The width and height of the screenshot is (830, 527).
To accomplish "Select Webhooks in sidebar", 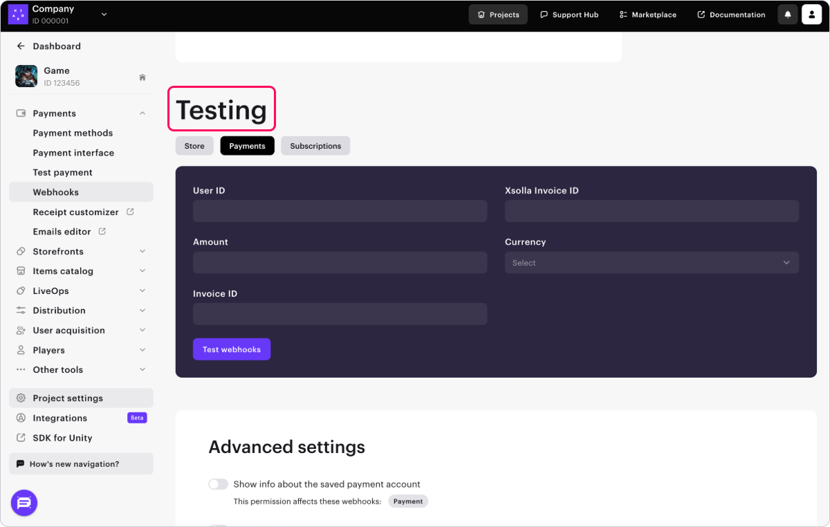I will (81, 192).
